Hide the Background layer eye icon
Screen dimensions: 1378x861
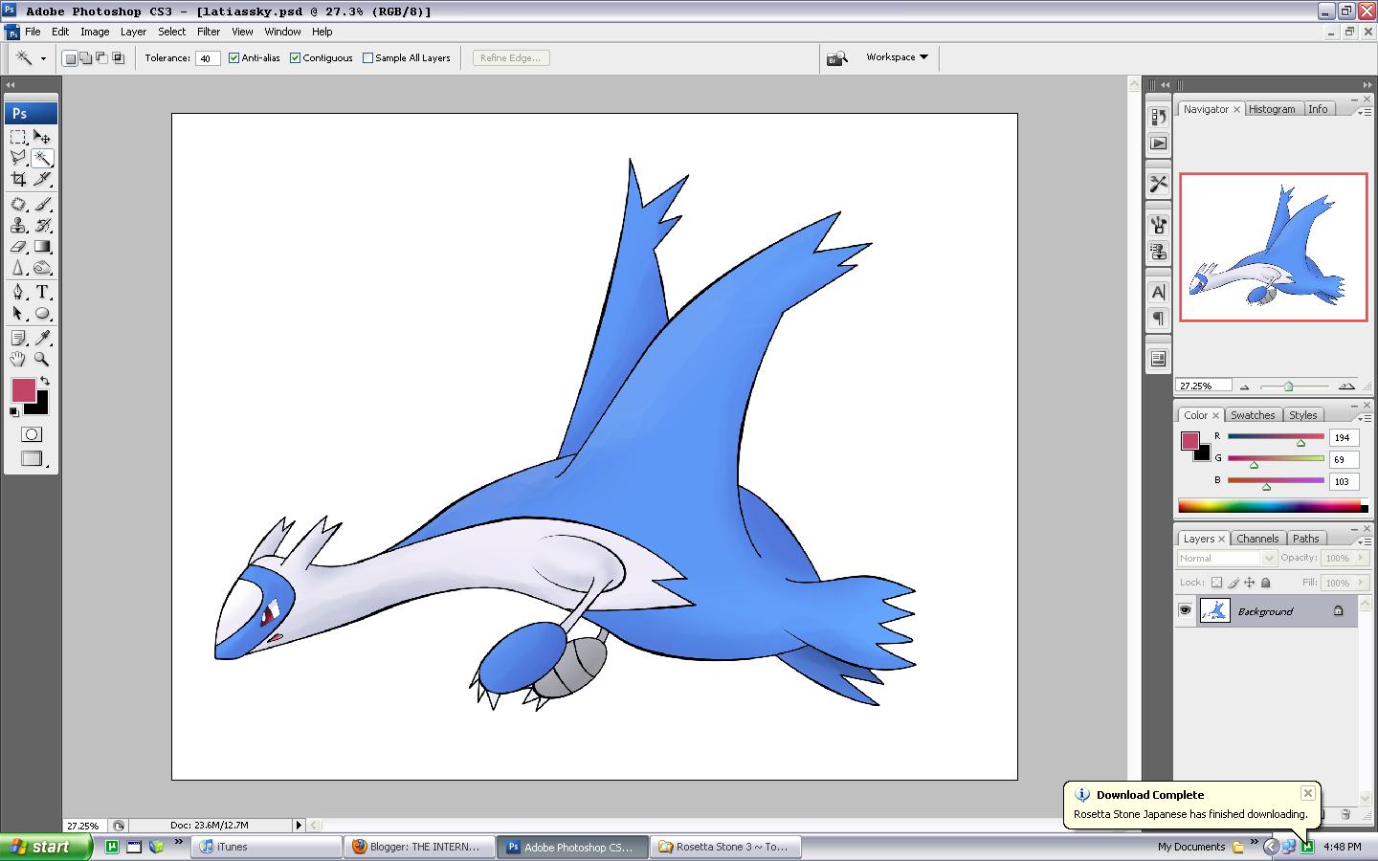click(1185, 610)
